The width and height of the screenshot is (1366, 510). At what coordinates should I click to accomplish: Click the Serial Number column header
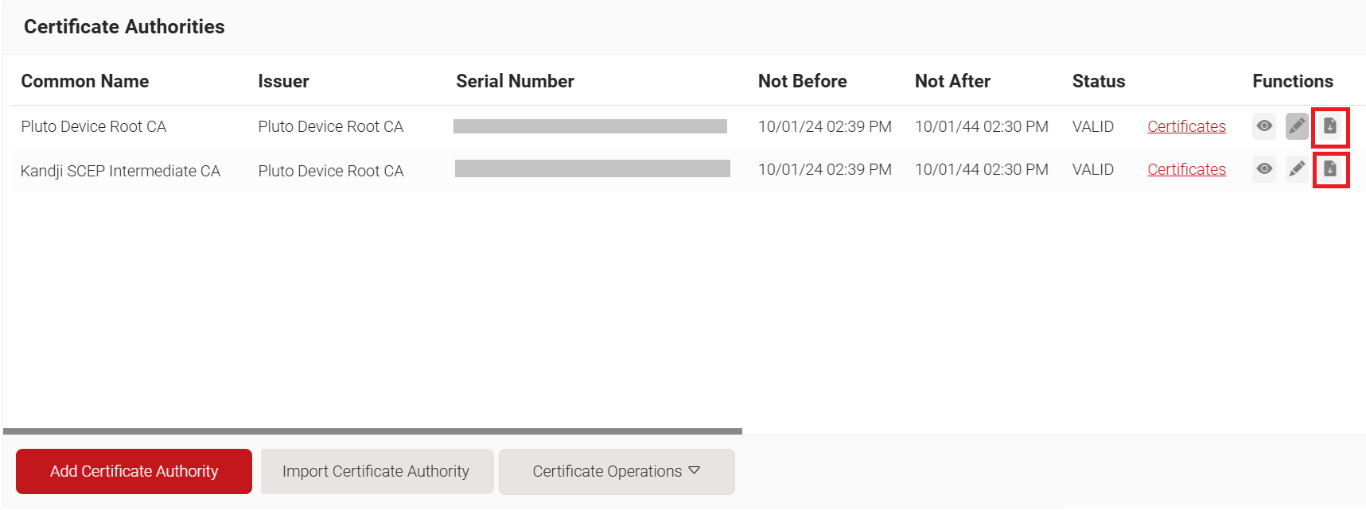tap(515, 81)
